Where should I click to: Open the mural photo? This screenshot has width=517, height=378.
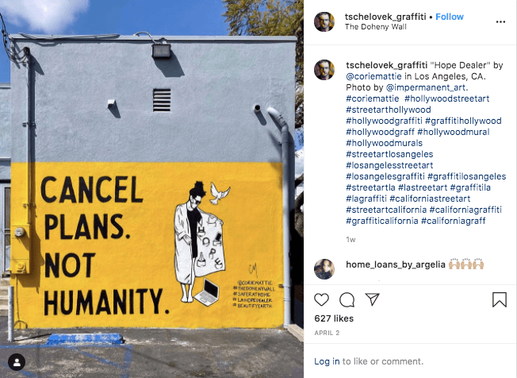tap(151, 189)
